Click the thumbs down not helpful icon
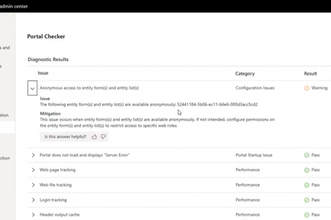 pos(103,136)
